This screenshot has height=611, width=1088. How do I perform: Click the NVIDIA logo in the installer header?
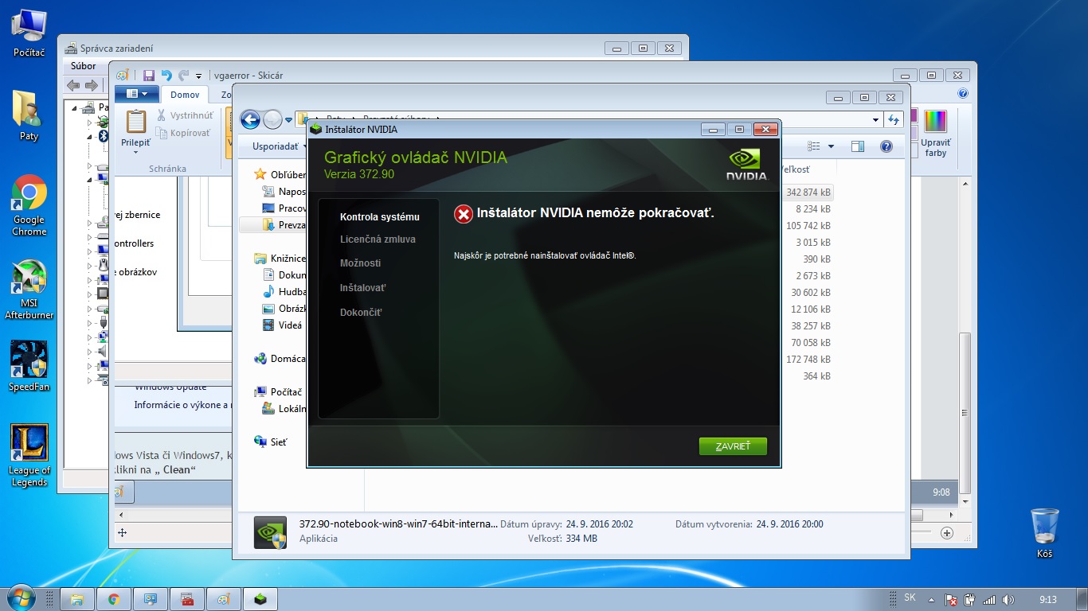(x=746, y=165)
